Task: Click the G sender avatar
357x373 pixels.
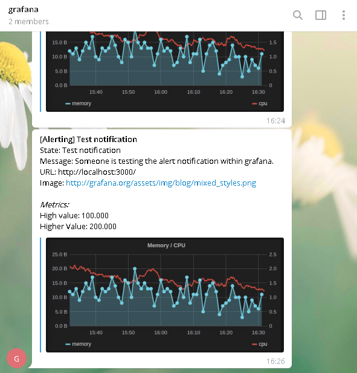Action: point(17,358)
